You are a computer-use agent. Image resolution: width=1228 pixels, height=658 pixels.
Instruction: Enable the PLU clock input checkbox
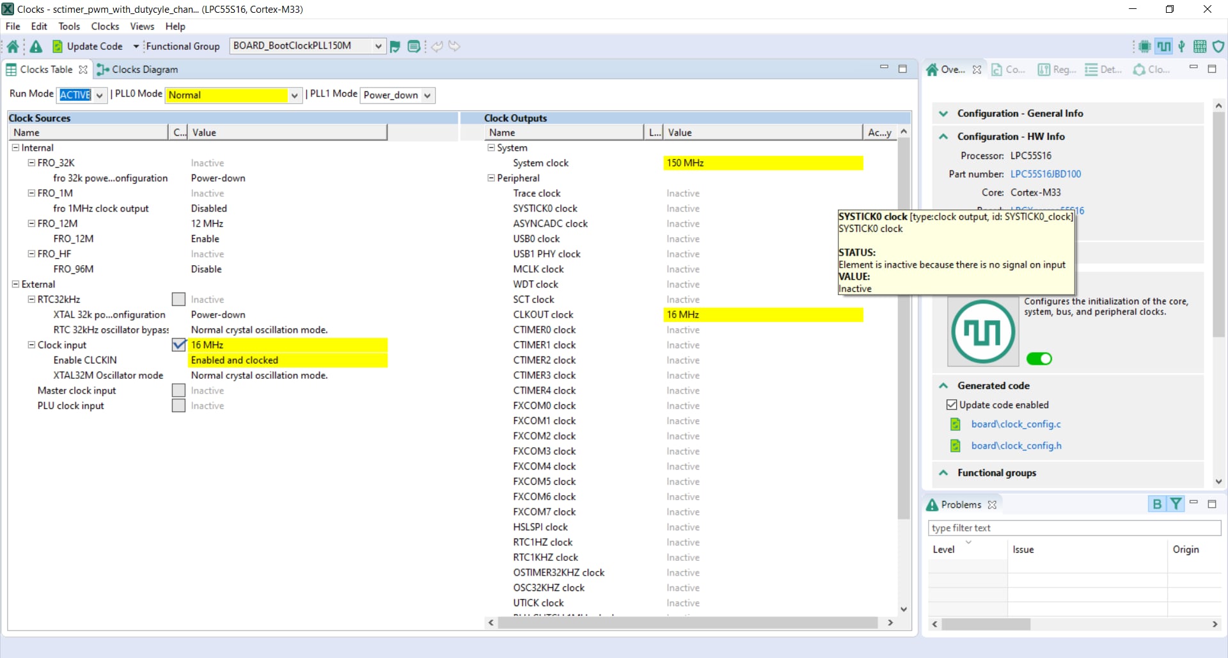[178, 406]
